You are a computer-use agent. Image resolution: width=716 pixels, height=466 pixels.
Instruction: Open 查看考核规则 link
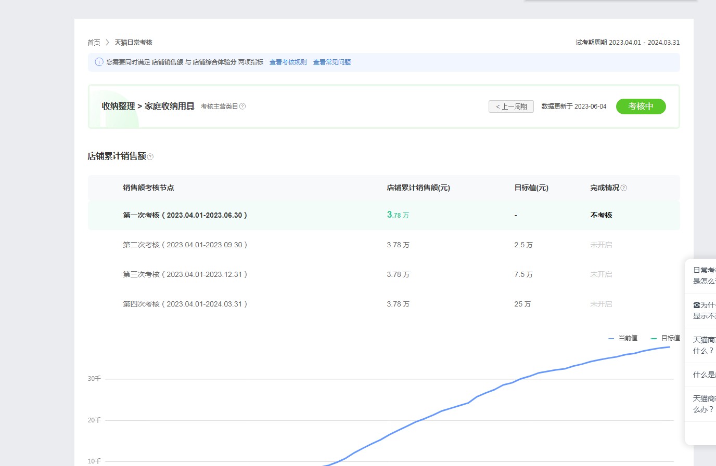[x=288, y=62]
